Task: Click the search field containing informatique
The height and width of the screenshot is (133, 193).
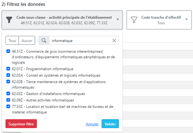Action: 80,41
